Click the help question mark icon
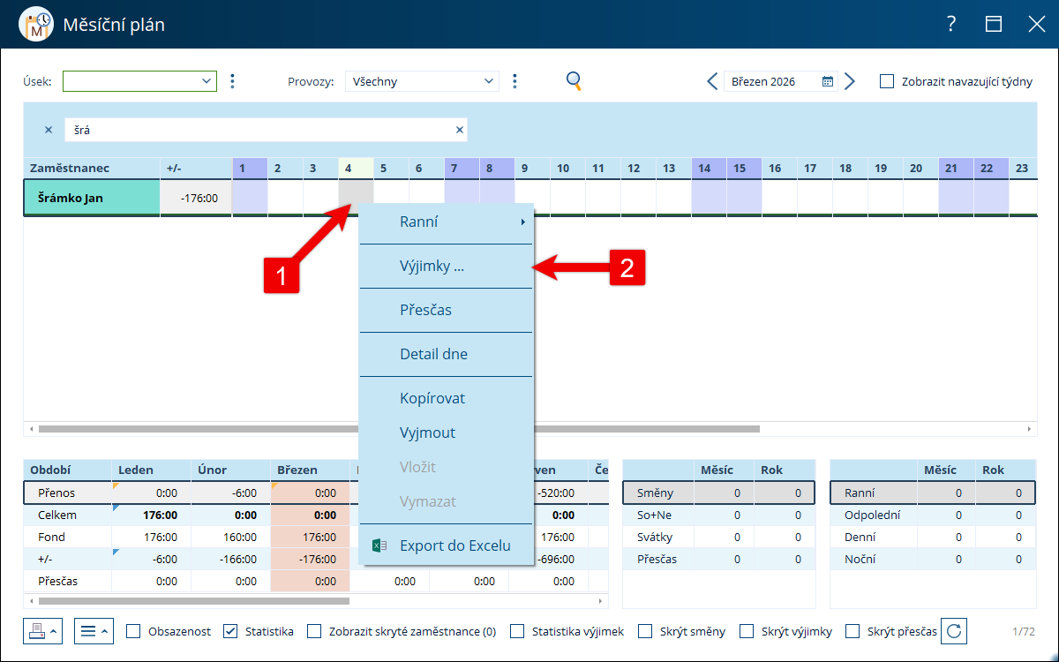The height and width of the screenshot is (662, 1059). tap(951, 25)
